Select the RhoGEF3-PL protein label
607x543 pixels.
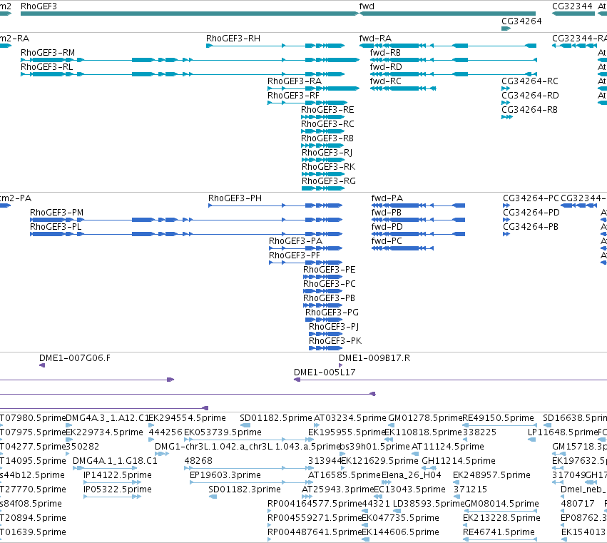(x=56, y=227)
